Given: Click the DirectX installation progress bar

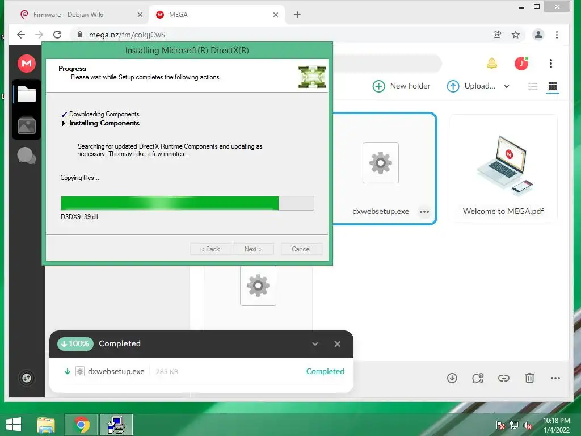Looking at the screenshot, I should pos(187,203).
